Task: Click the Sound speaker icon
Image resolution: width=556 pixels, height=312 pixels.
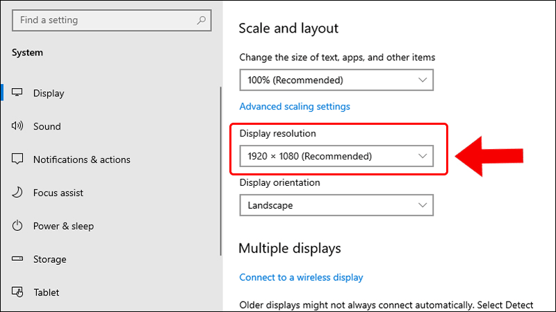Action: coord(18,126)
